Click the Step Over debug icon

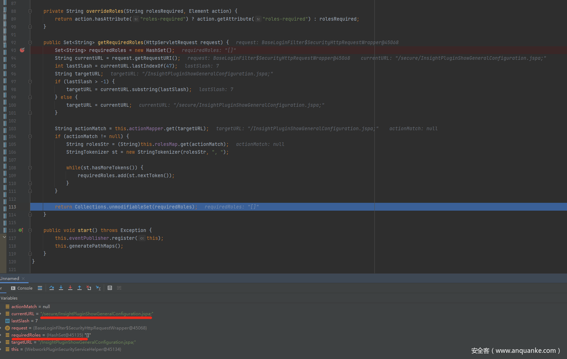click(52, 288)
